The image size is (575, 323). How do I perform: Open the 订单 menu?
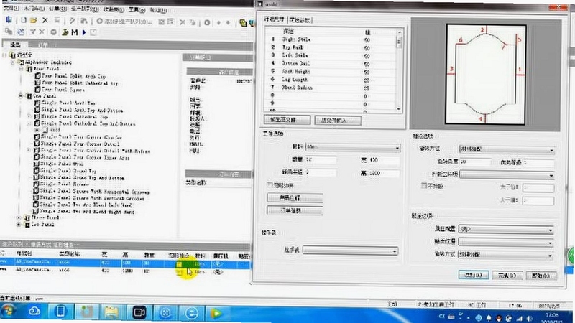tap(57, 9)
